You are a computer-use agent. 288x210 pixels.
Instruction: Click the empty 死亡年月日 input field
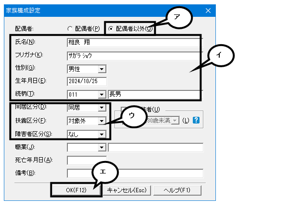(x=87, y=161)
